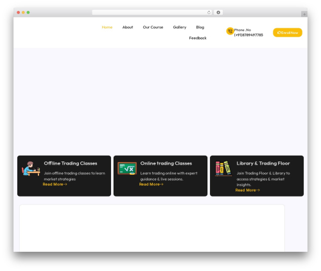The height and width of the screenshot is (271, 321).
Task: Go to the About page
Action: (128, 28)
